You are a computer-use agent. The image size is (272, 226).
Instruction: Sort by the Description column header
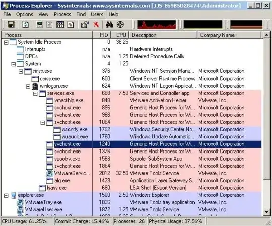click(163, 35)
